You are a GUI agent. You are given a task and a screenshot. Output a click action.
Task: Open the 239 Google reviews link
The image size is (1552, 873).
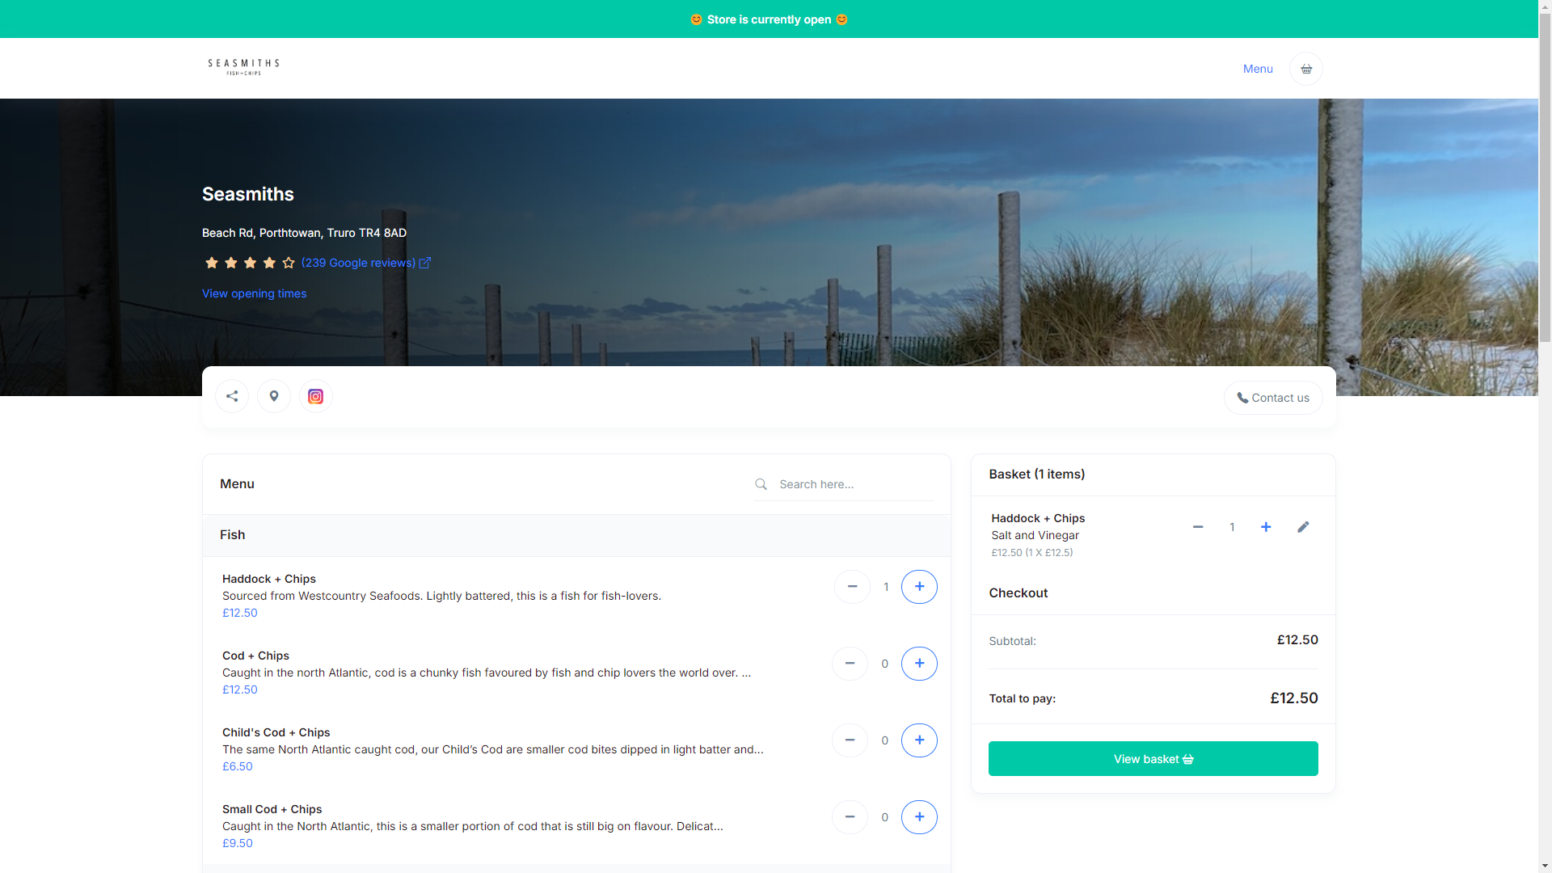pos(365,263)
